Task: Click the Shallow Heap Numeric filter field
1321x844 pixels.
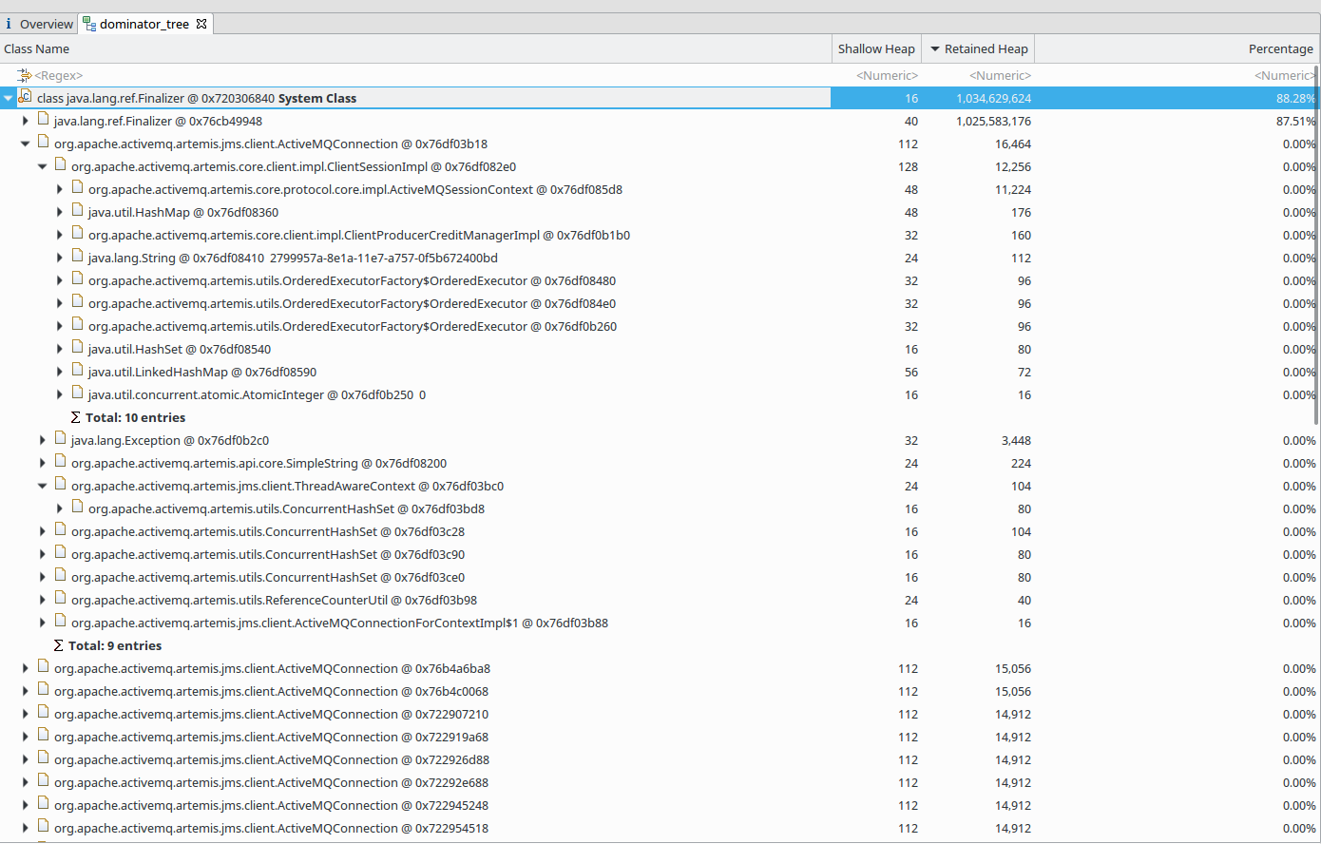Action: point(887,75)
